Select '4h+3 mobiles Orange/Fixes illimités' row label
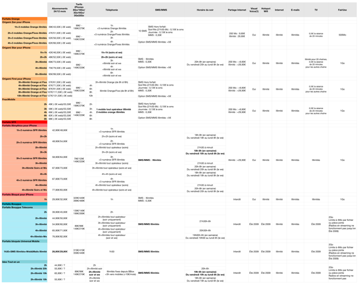Screen dimensions: 358x285 coord(27,43)
